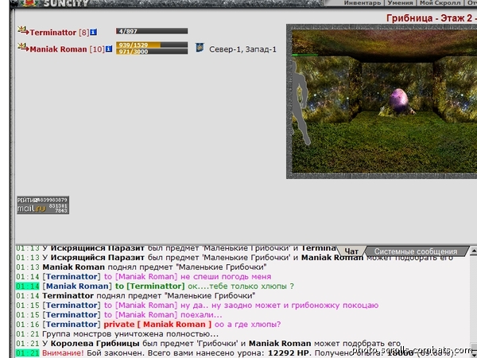Open the Инвентарь menu
This screenshot has width=477, height=358.
362,2
